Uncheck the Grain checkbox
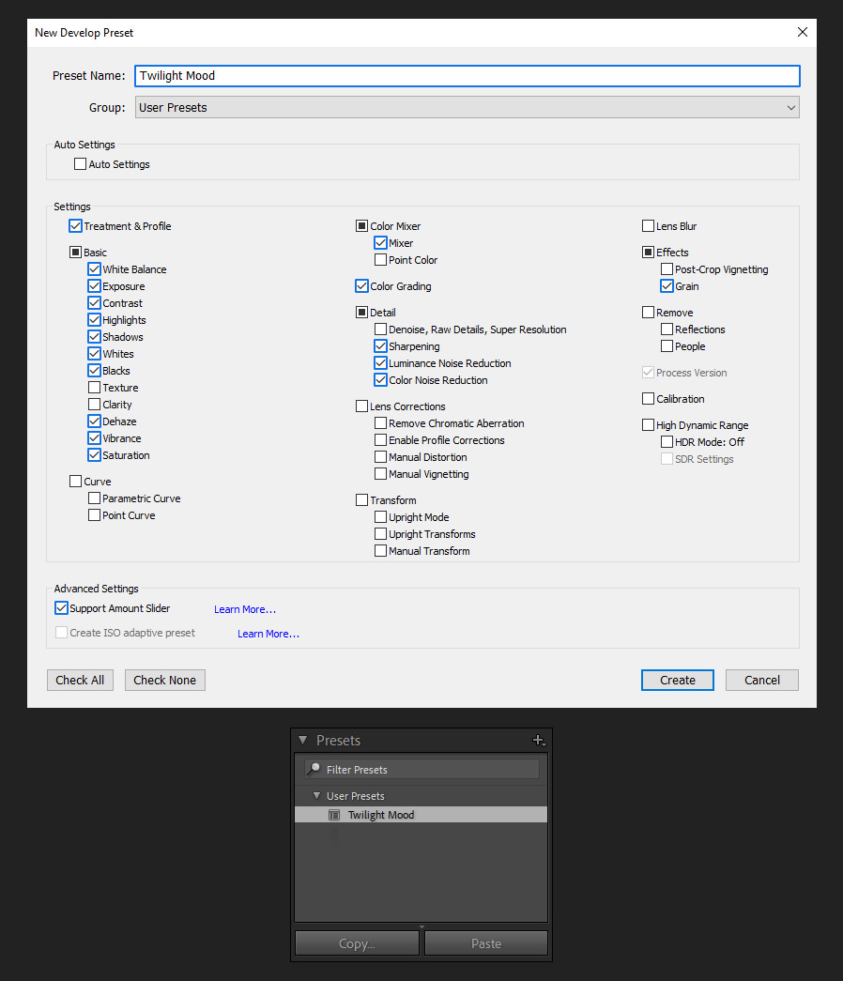The width and height of the screenshot is (843, 981). (x=667, y=286)
